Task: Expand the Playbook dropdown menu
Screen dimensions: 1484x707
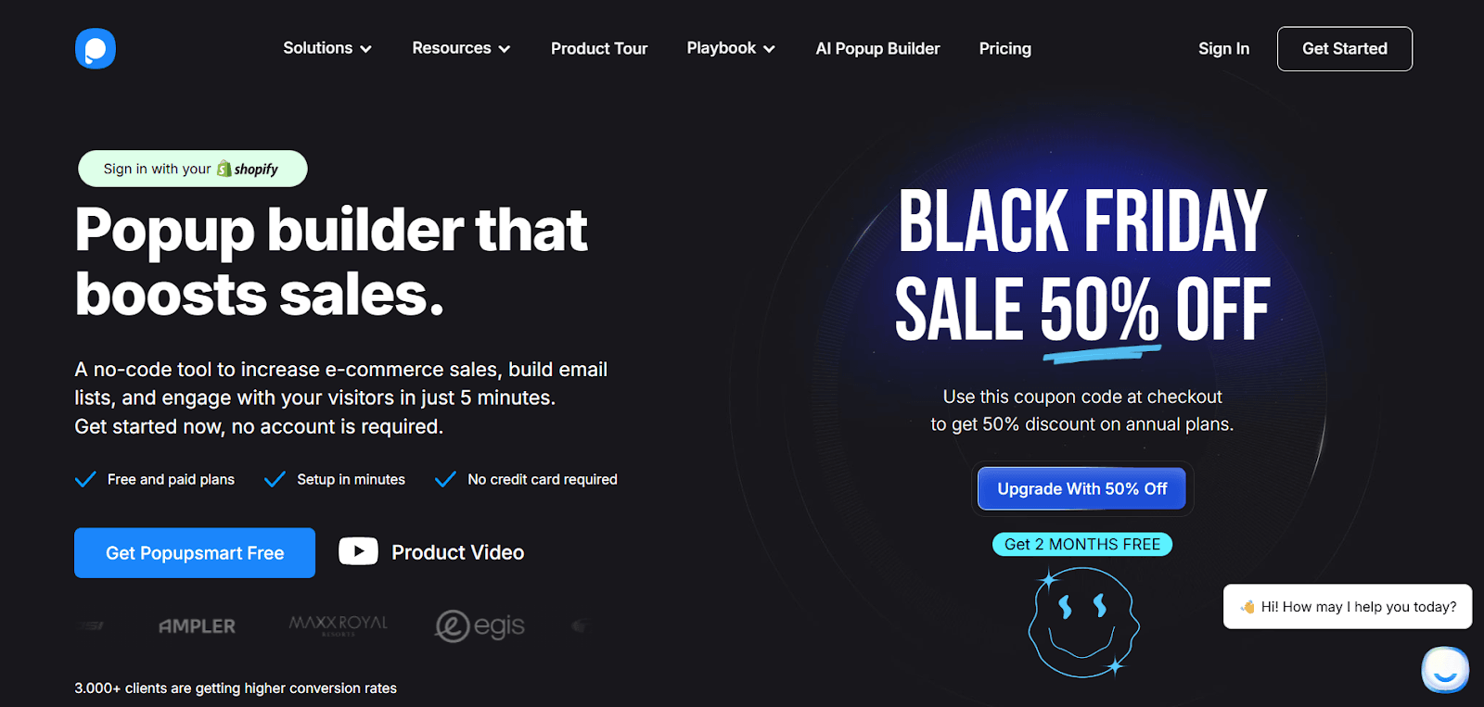Action: tap(731, 48)
